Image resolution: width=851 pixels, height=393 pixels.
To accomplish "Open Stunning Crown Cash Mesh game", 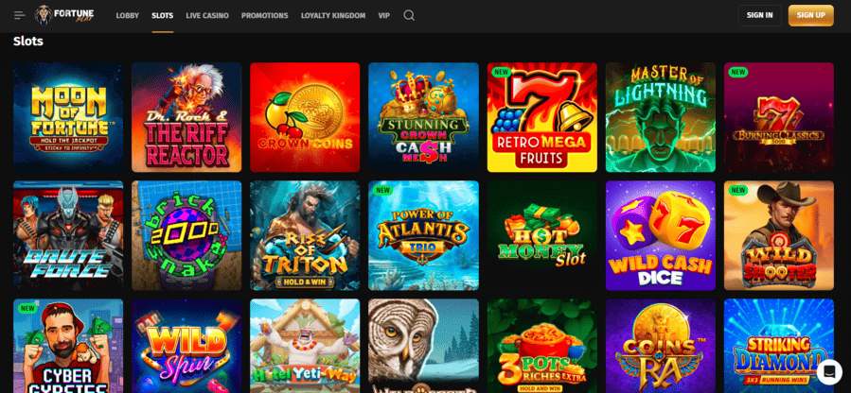I will [424, 117].
